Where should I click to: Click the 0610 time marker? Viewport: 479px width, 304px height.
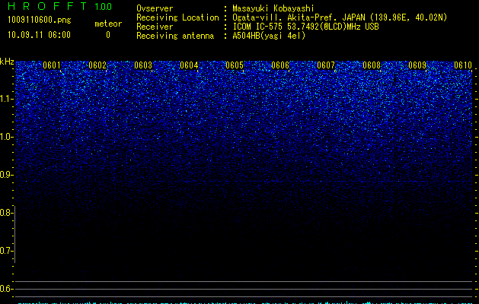(463, 65)
